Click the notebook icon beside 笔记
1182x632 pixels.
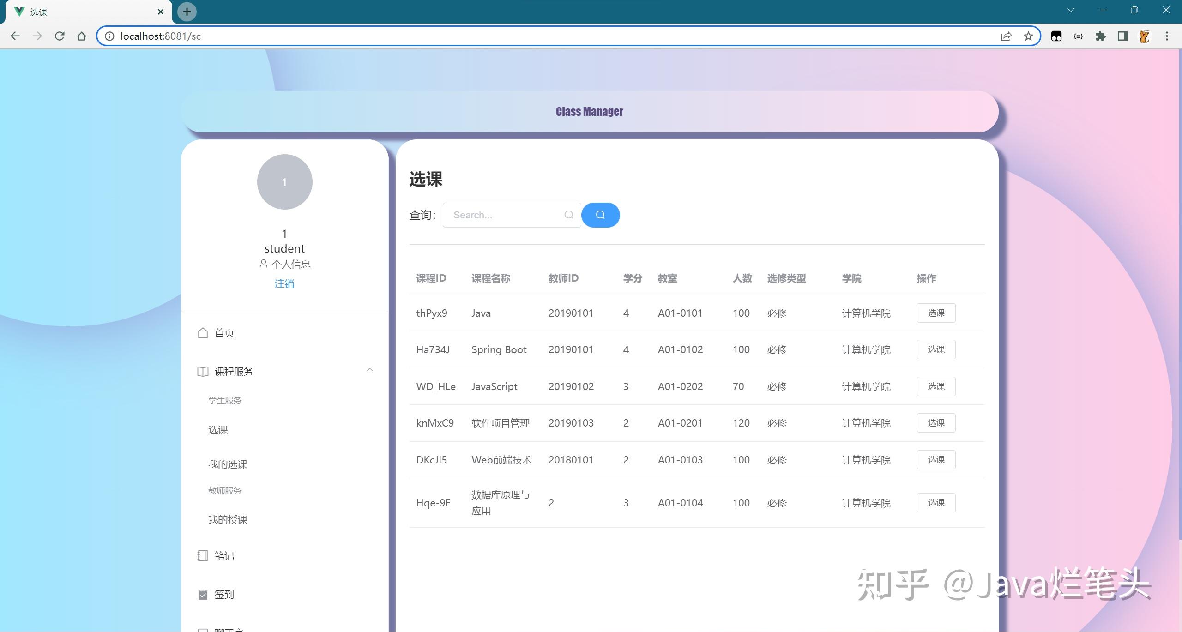(203, 555)
